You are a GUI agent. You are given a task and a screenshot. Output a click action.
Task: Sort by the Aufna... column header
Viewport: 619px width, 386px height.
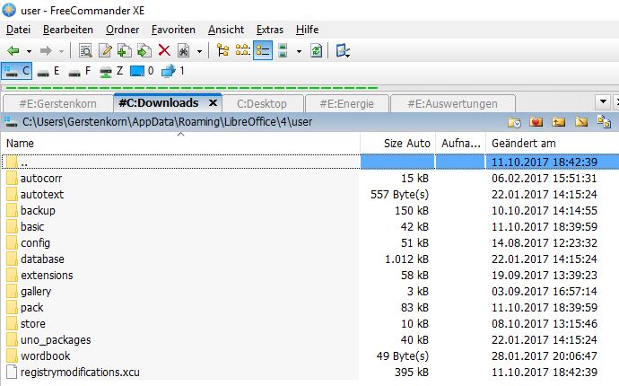(460, 144)
